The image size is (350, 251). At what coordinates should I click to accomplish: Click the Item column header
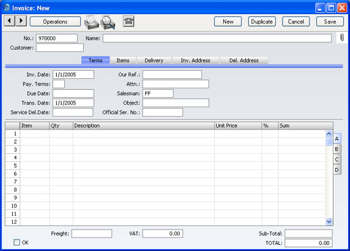click(x=34, y=125)
